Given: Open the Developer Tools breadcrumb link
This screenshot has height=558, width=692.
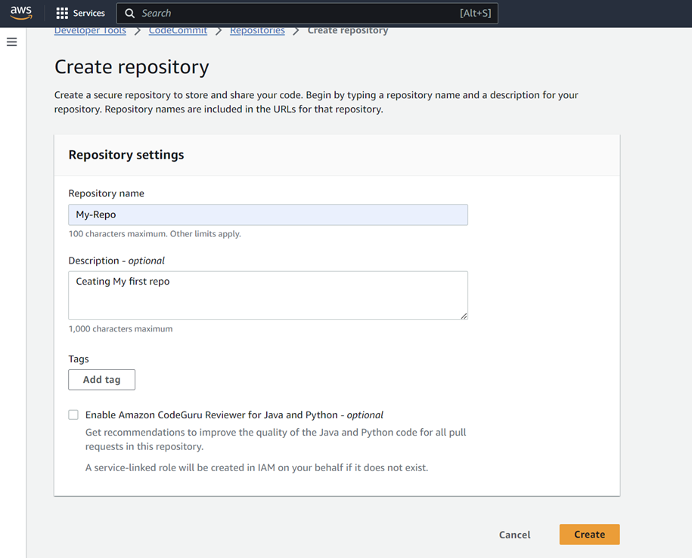Looking at the screenshot, I should pos(90,29).
